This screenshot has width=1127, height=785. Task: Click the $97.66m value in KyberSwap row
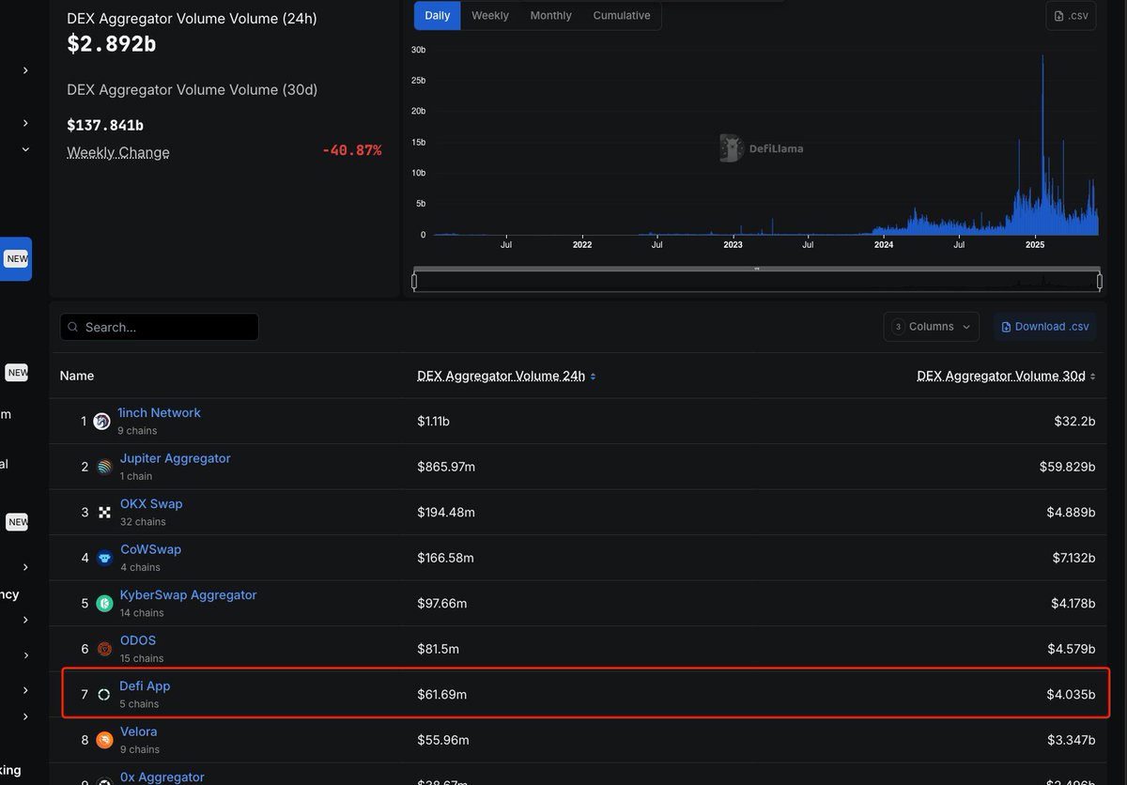point(442,604)
